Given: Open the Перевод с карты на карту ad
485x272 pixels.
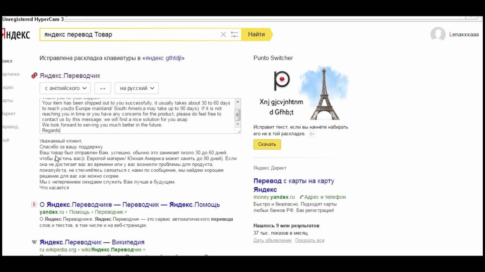Looking at the screenshot, I should tap(294, 185).
